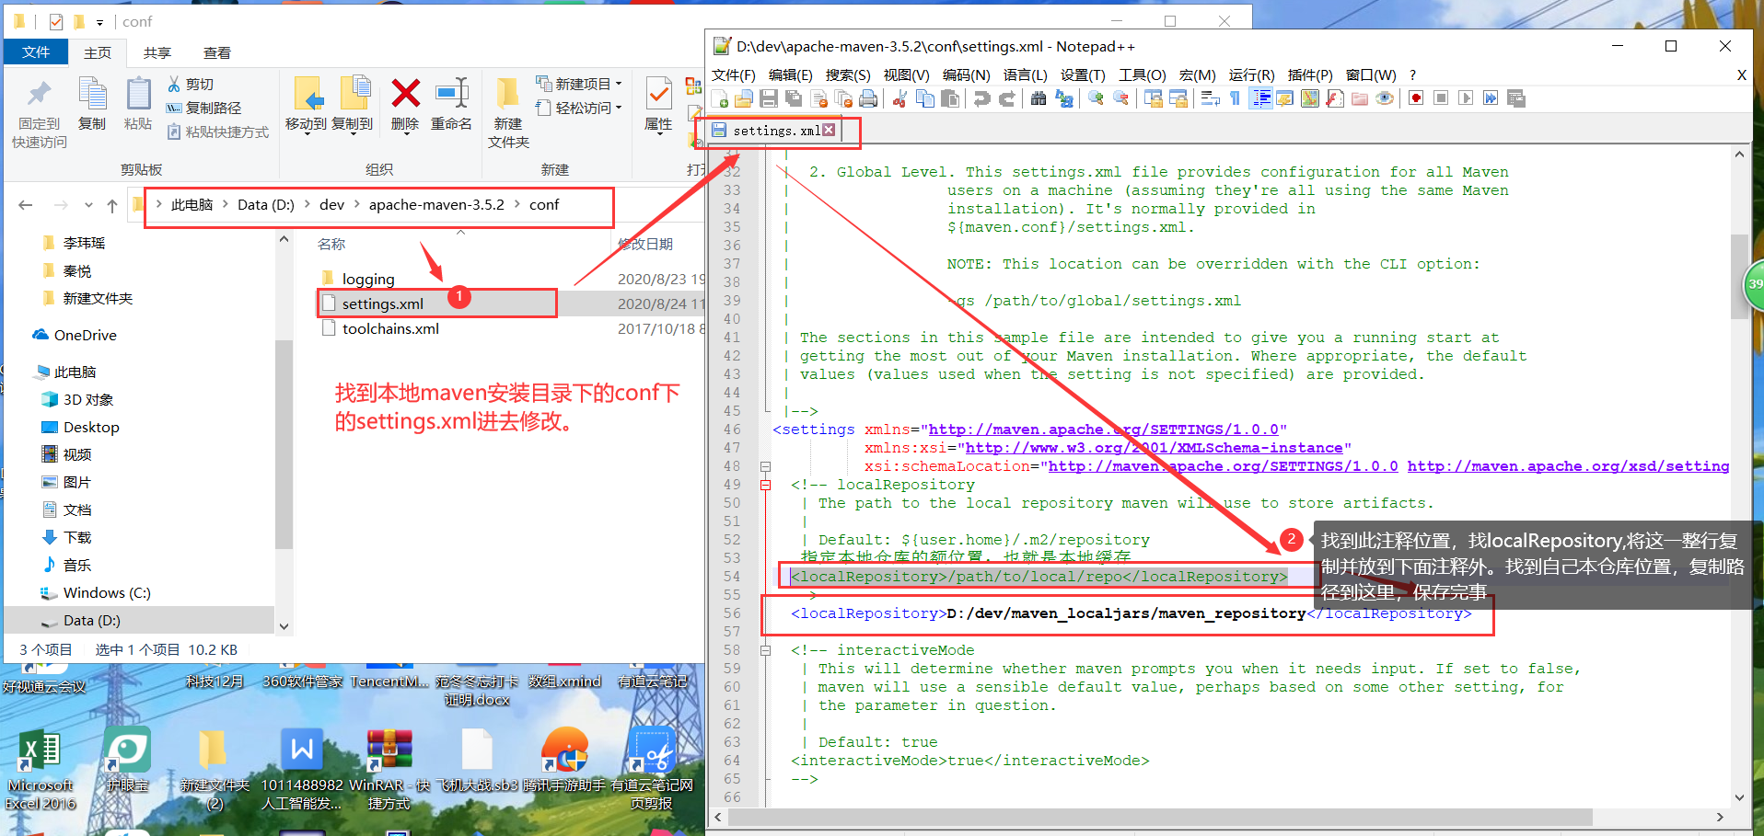Expand the chevron after 'dev' in address bar
Viewport: 1764px width, 836px height.
pyautogui.click(x=356, y=204)
